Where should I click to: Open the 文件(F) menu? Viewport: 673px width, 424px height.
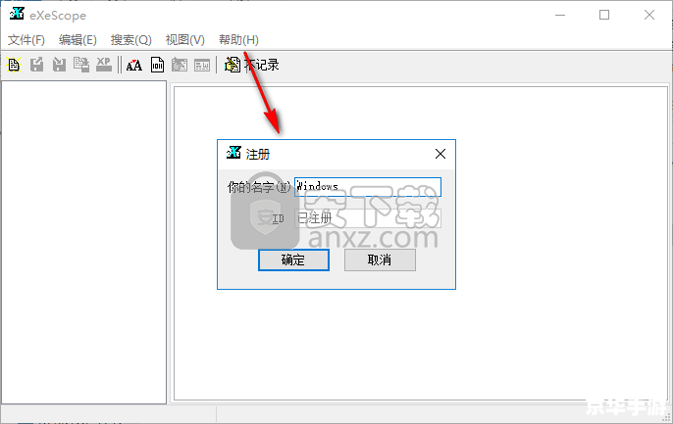tap(26, 40)
